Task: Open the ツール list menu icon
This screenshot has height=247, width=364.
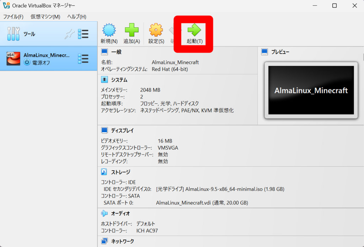Action: point(83,34)
